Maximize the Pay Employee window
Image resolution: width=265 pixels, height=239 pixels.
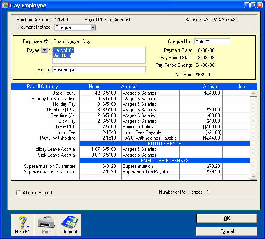point(253,5)
